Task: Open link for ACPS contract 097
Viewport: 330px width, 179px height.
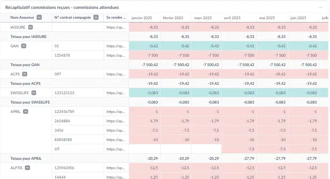Action: click(x=115, y=74)
